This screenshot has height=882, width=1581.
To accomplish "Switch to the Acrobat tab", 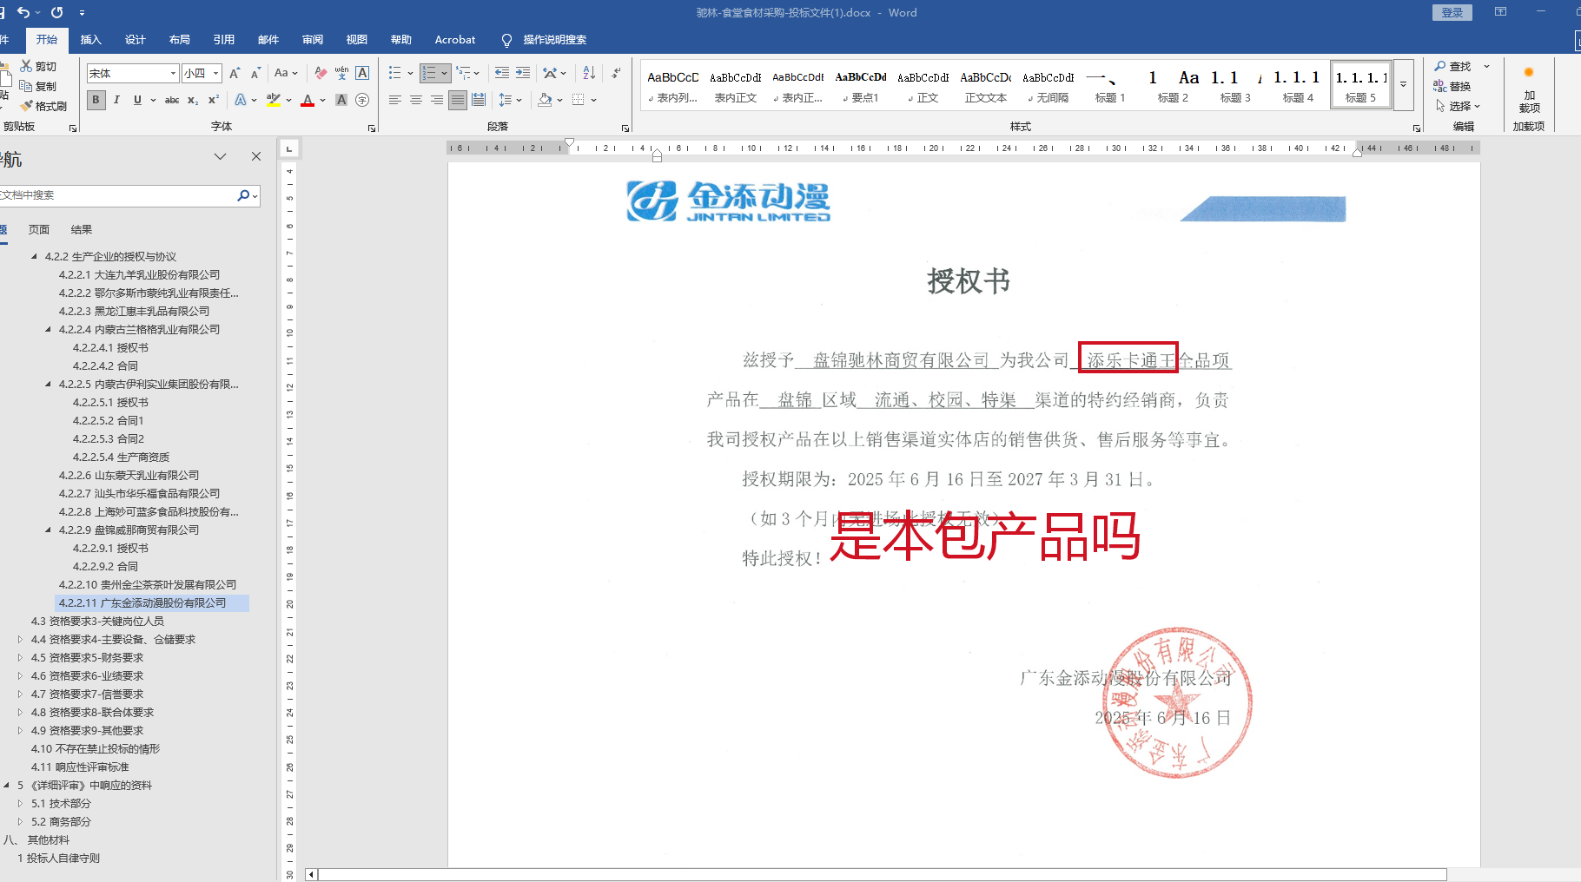I will coord(455,40).
